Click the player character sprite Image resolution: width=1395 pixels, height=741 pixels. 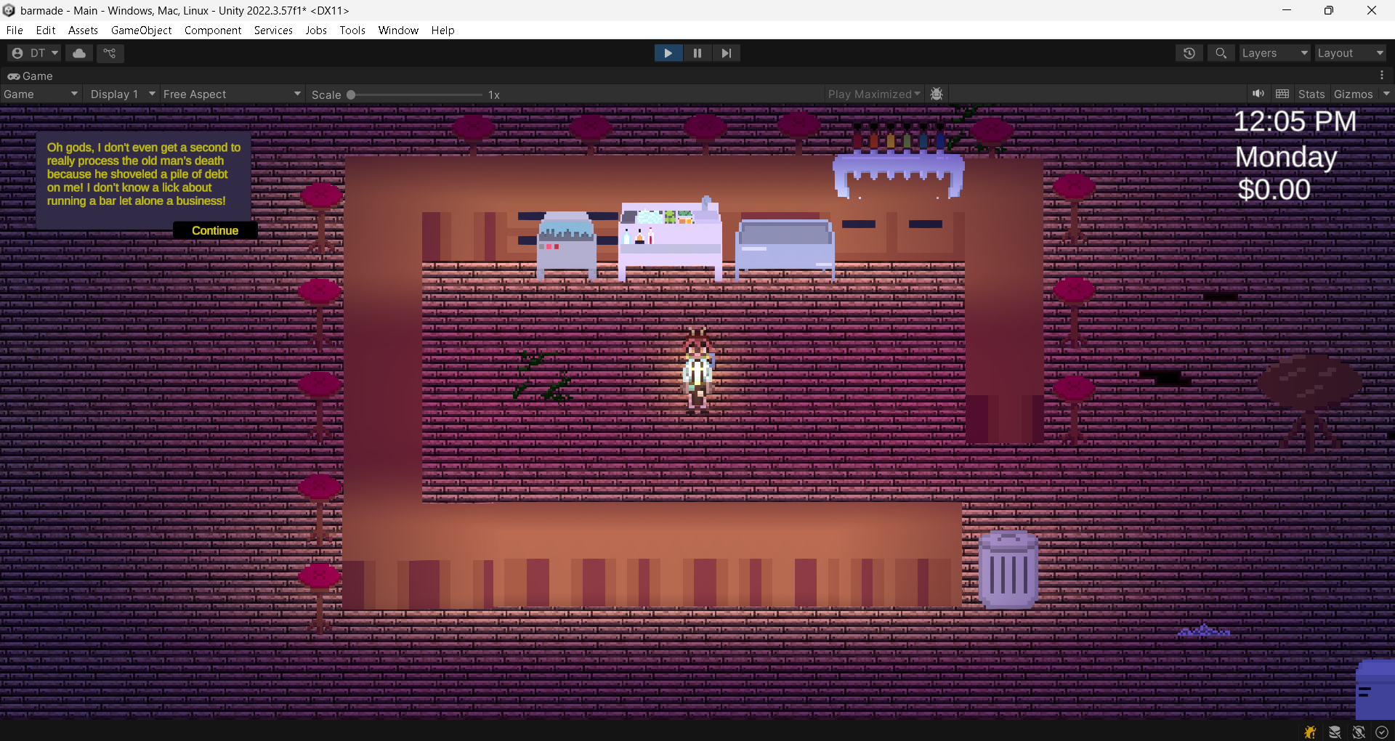coord(697,372)
